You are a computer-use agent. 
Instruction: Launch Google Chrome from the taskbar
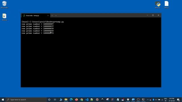(x=82, y=99)
